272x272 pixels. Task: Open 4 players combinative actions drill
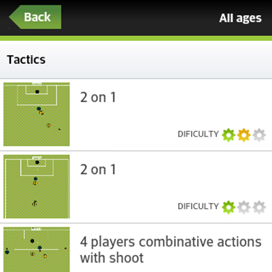pyautogui.click(x=171, y=250)
